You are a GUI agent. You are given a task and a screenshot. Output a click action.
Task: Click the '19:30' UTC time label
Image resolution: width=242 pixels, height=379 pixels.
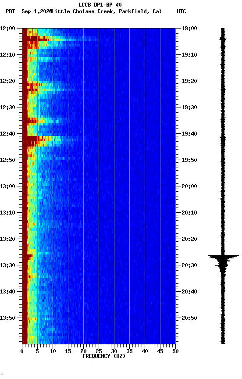[x=189, y=107]
